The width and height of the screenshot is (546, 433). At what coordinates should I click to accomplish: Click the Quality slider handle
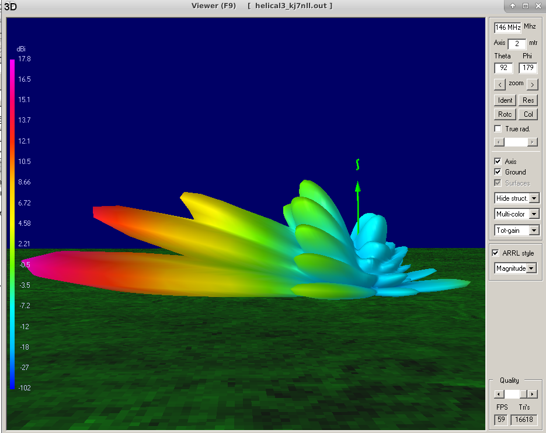(523, 394)
